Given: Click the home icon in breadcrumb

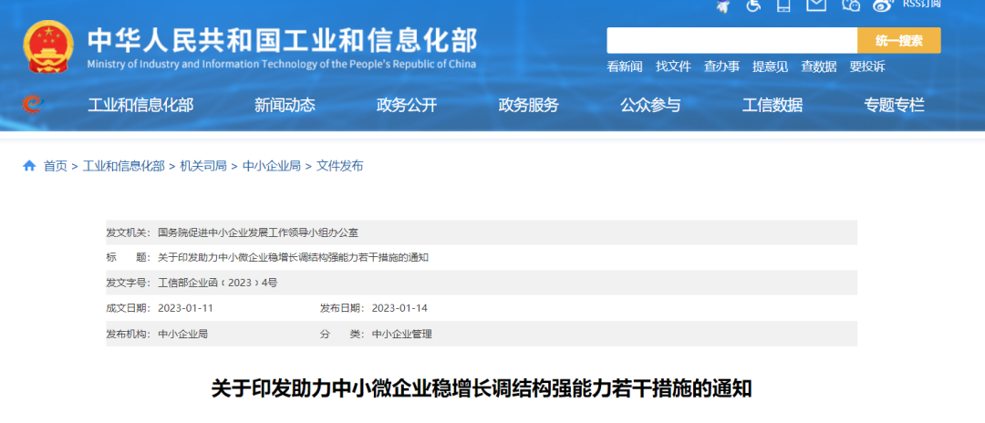Looking at the screenshot, I should 29,166.
